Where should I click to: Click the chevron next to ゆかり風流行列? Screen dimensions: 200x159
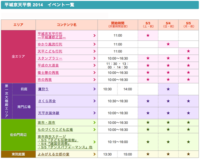coord(95,44)
